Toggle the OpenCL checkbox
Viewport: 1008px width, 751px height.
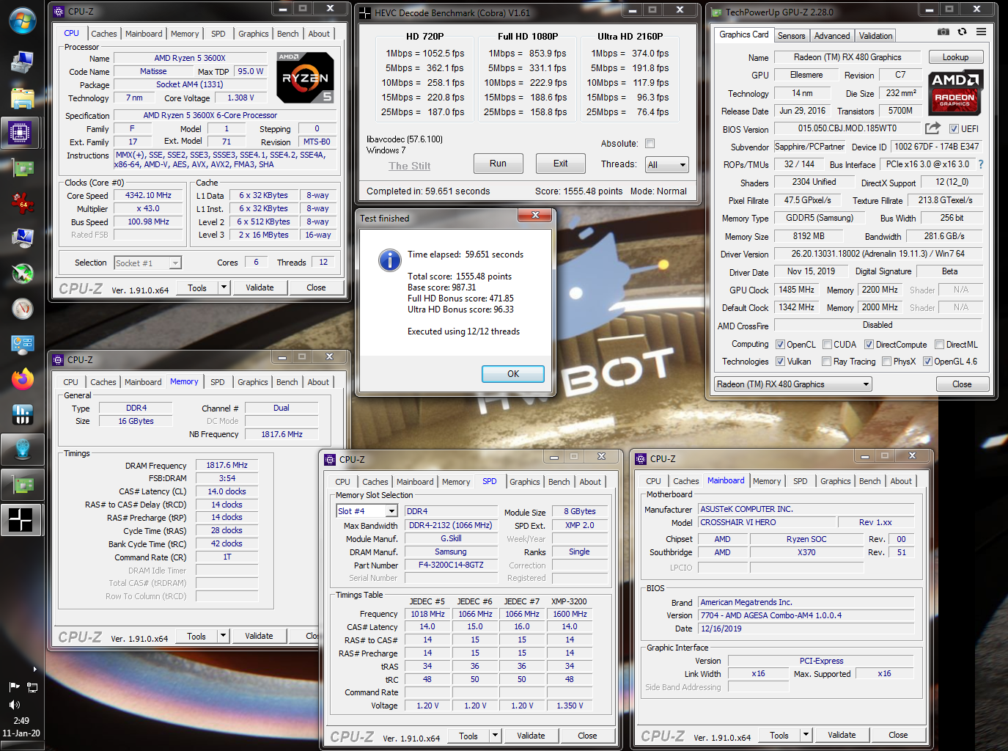point(780,345)
